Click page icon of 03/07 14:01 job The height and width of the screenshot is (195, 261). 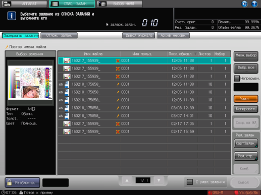(67, 116)
